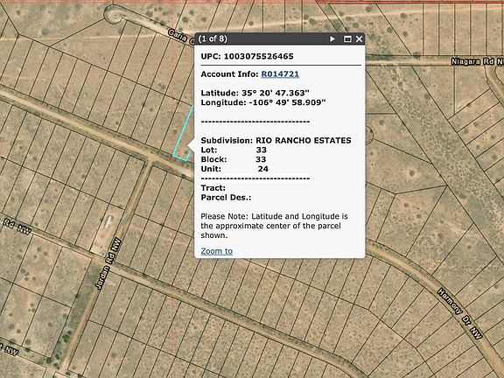
Task: Show the next feature in popup
Action: (332, 38)
